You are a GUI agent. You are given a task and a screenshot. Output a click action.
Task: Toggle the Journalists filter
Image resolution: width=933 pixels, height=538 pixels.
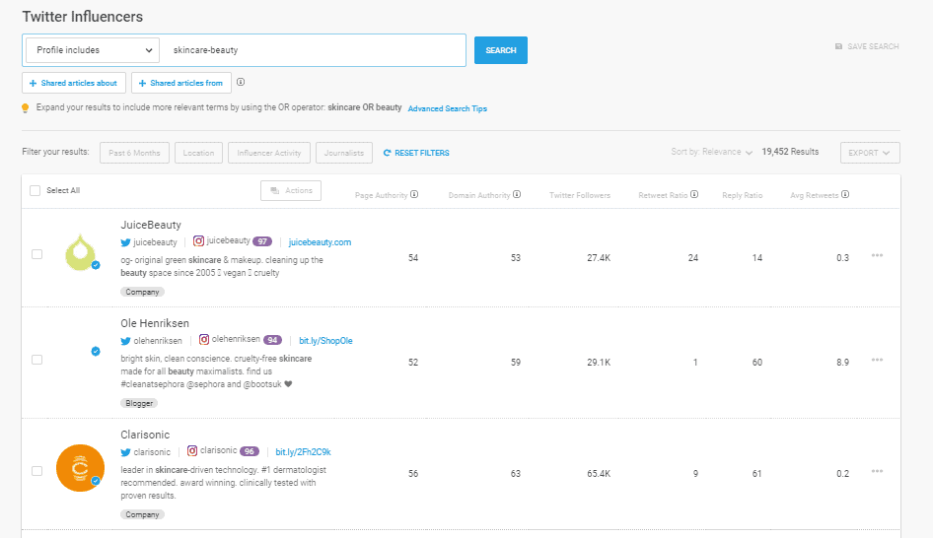click(x=344, y=153)
